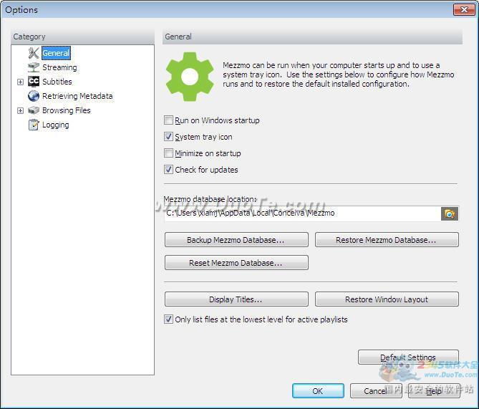The width and height of the screenshot is (479, 409).
Task: Click the Logging notepad icon
Action: coord(34,125)
